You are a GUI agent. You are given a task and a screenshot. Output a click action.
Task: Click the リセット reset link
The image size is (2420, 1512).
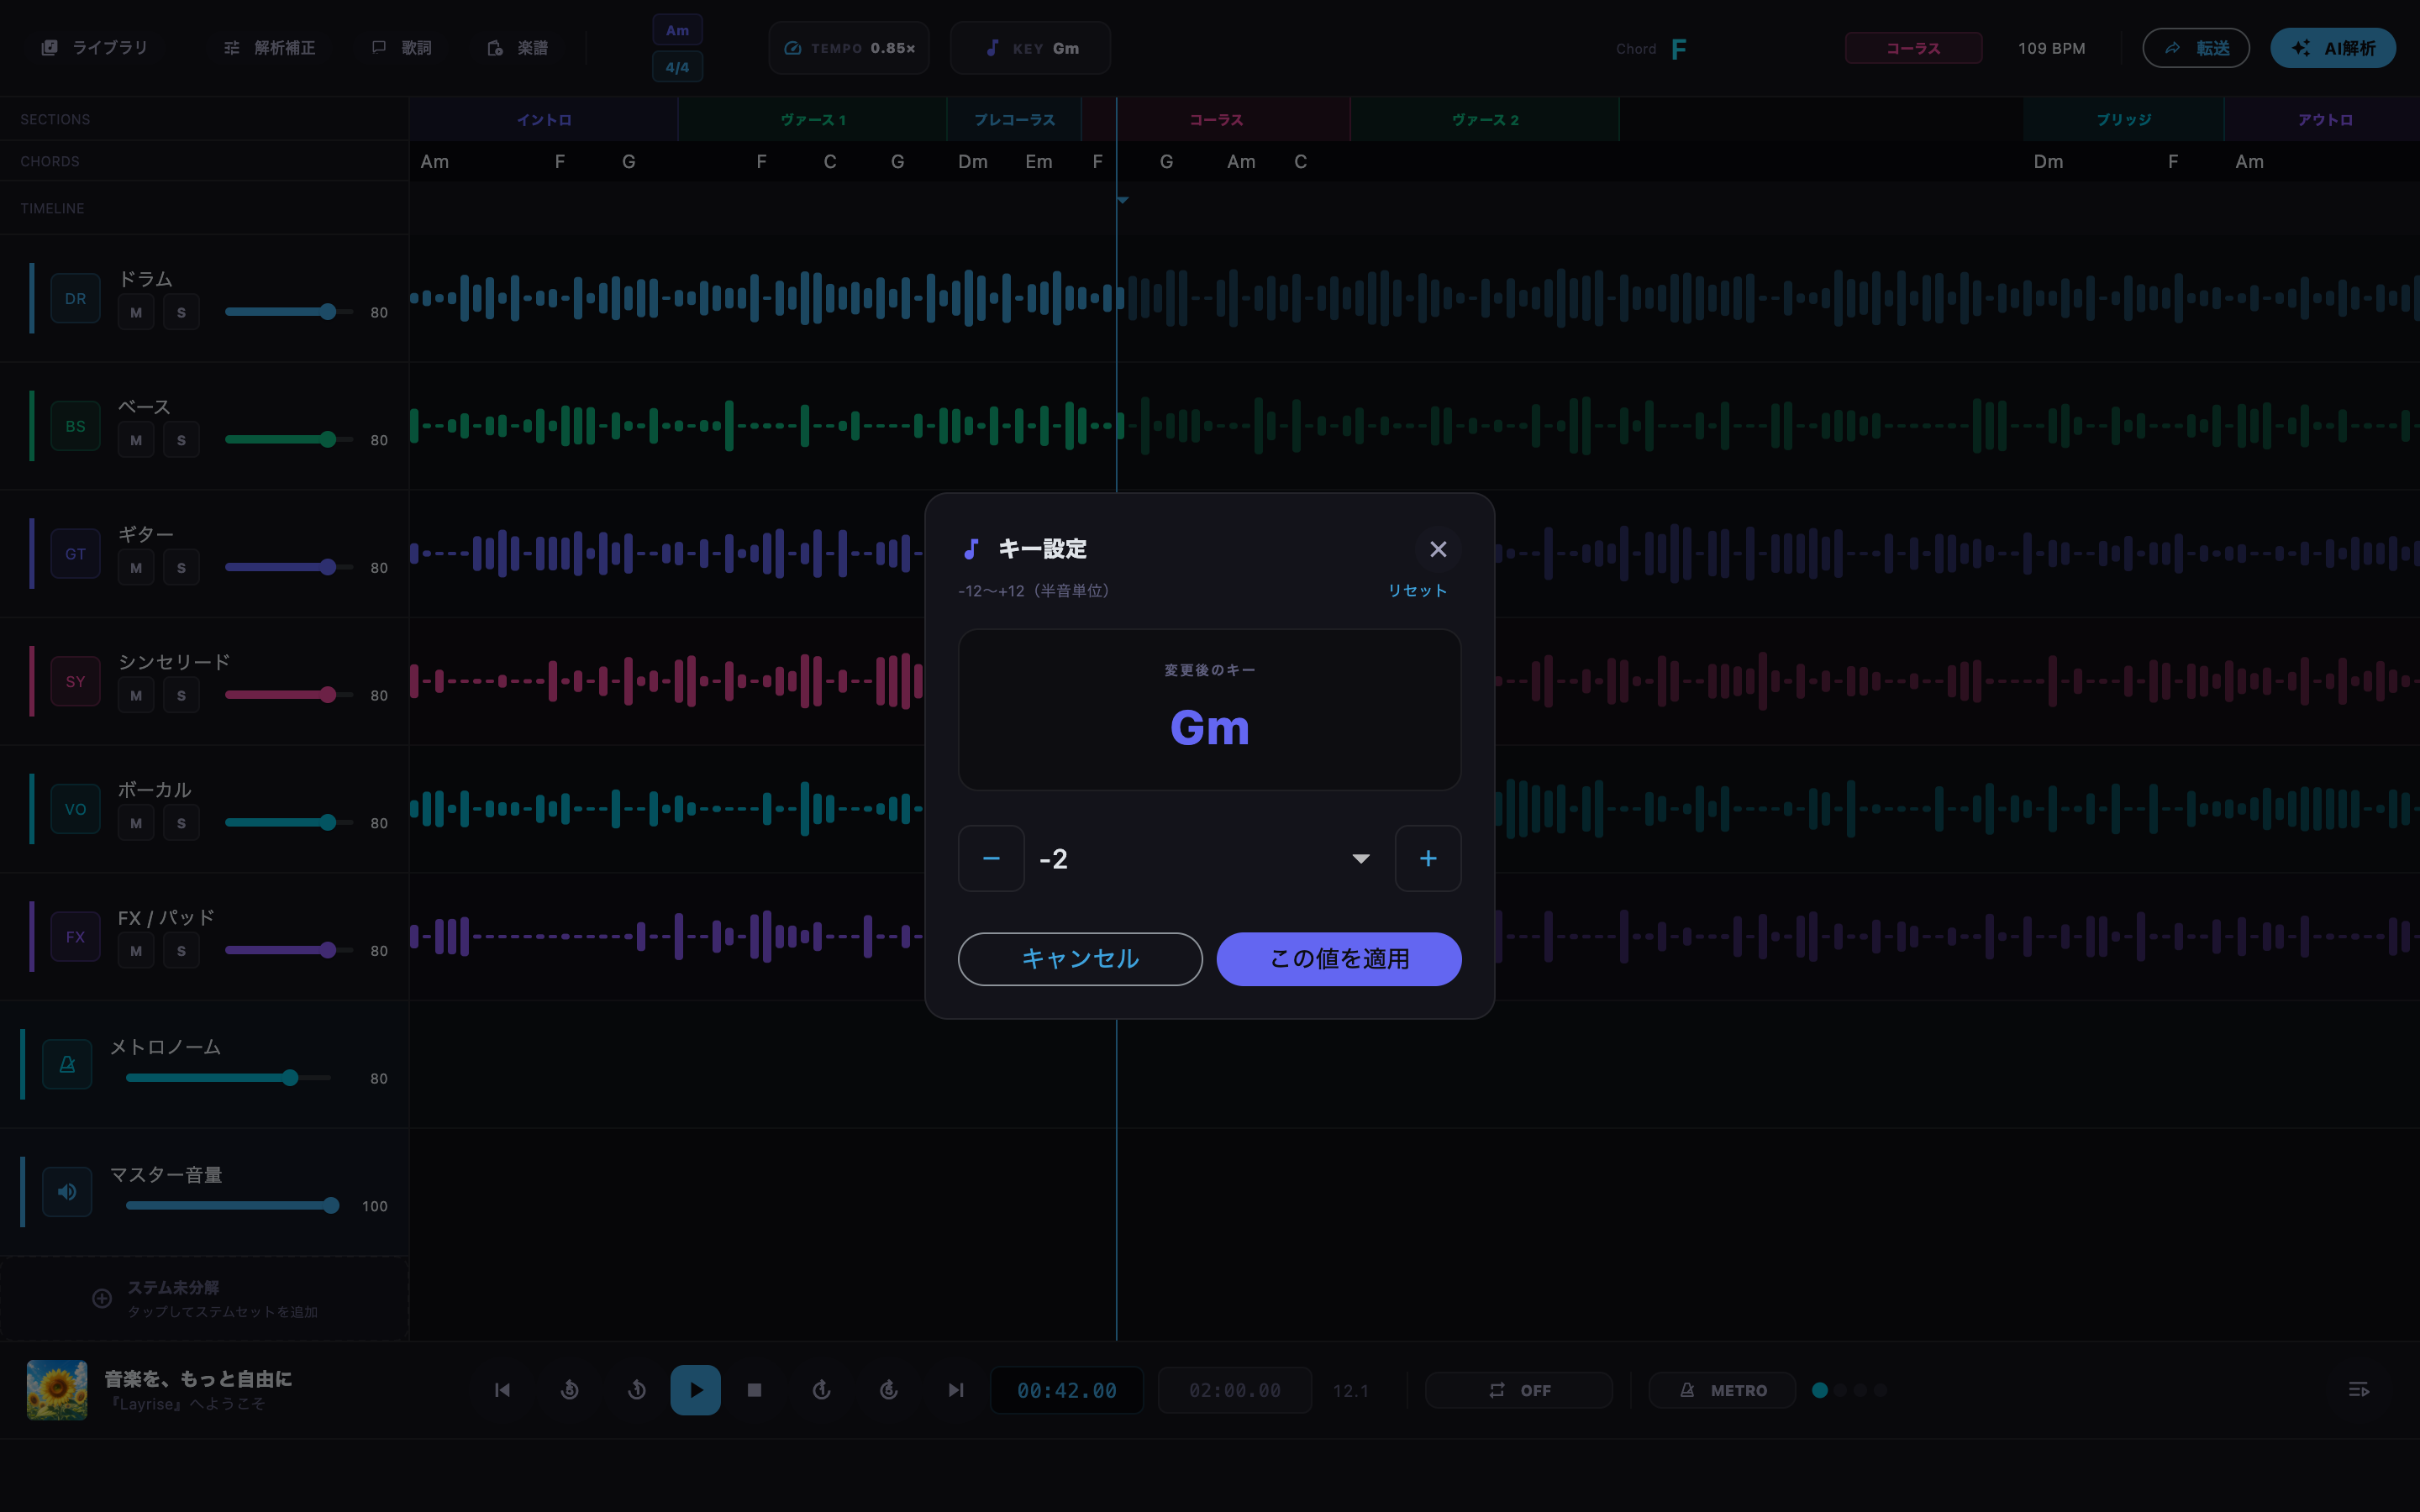coord(1417,591)
